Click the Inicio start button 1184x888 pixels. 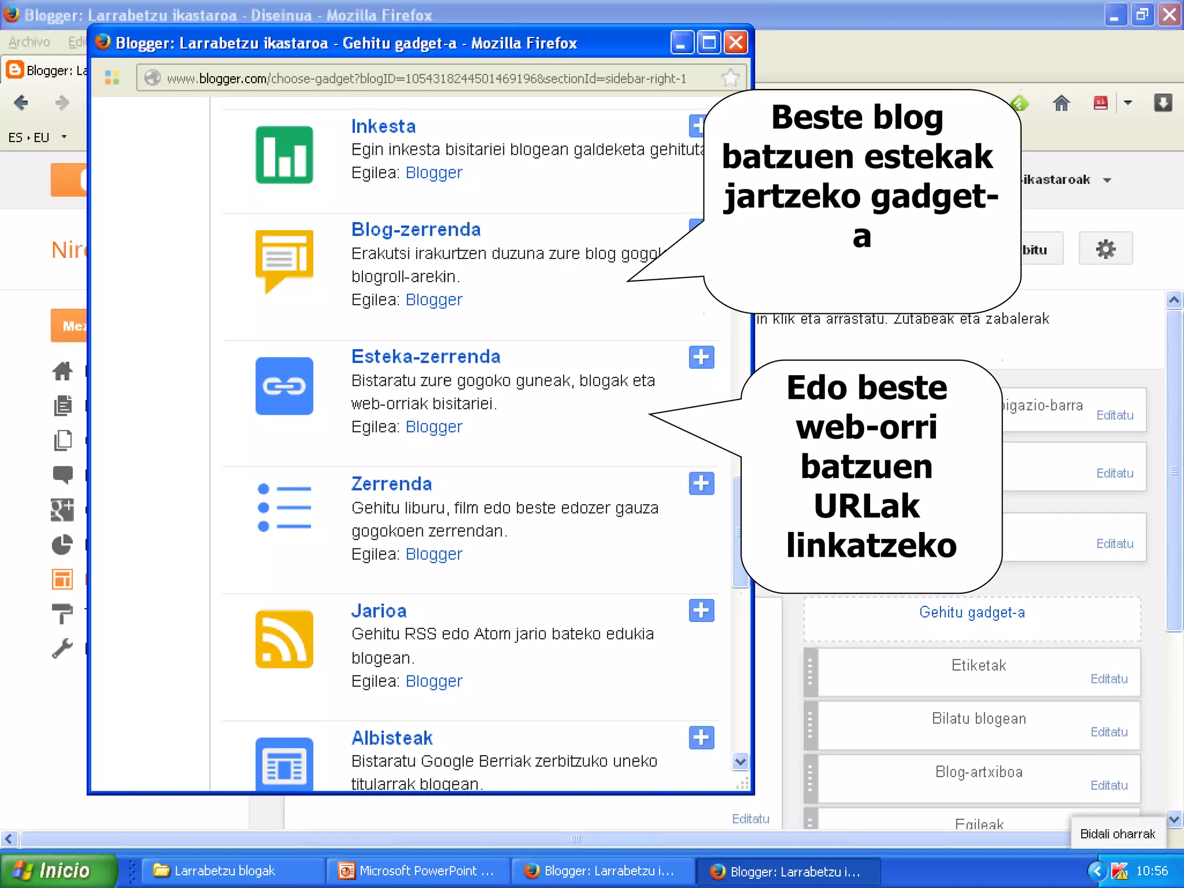click(58, 870)
